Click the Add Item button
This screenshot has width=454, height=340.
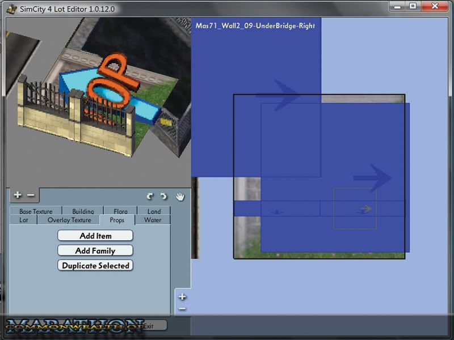pyautogui.click(x=95, y=236)
